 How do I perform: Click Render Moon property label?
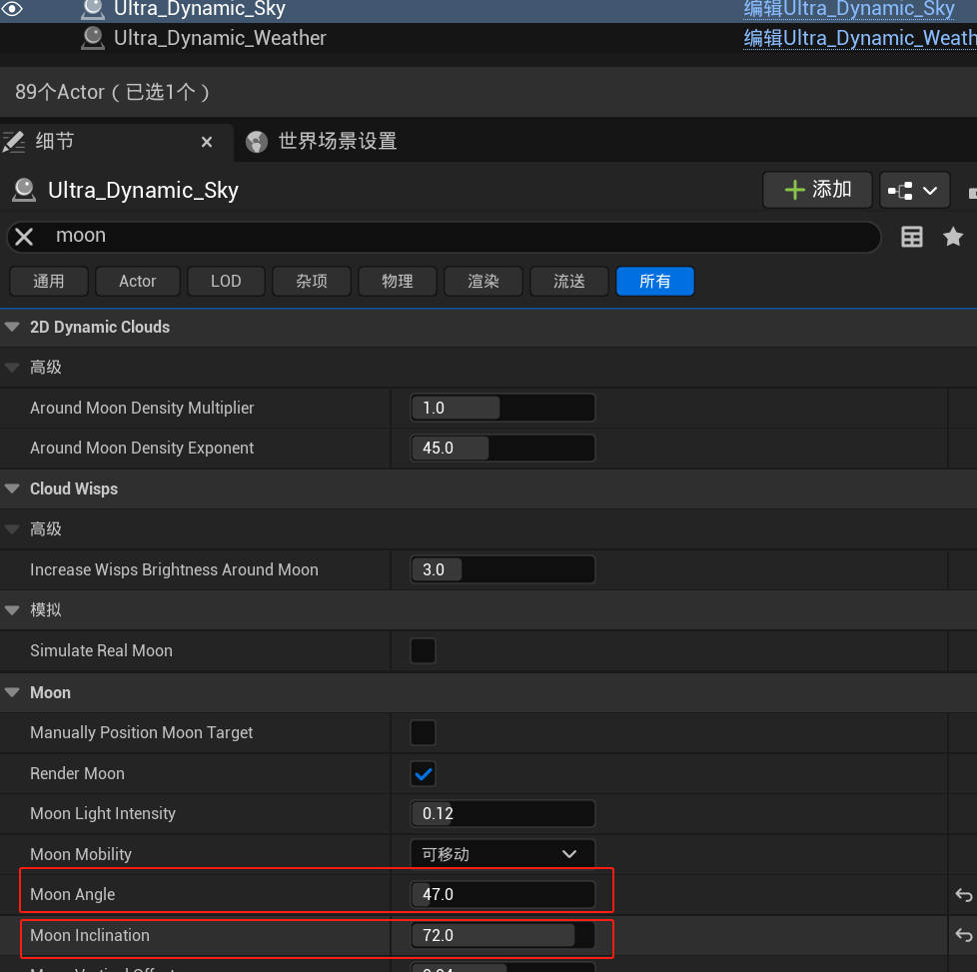(77, 774)
